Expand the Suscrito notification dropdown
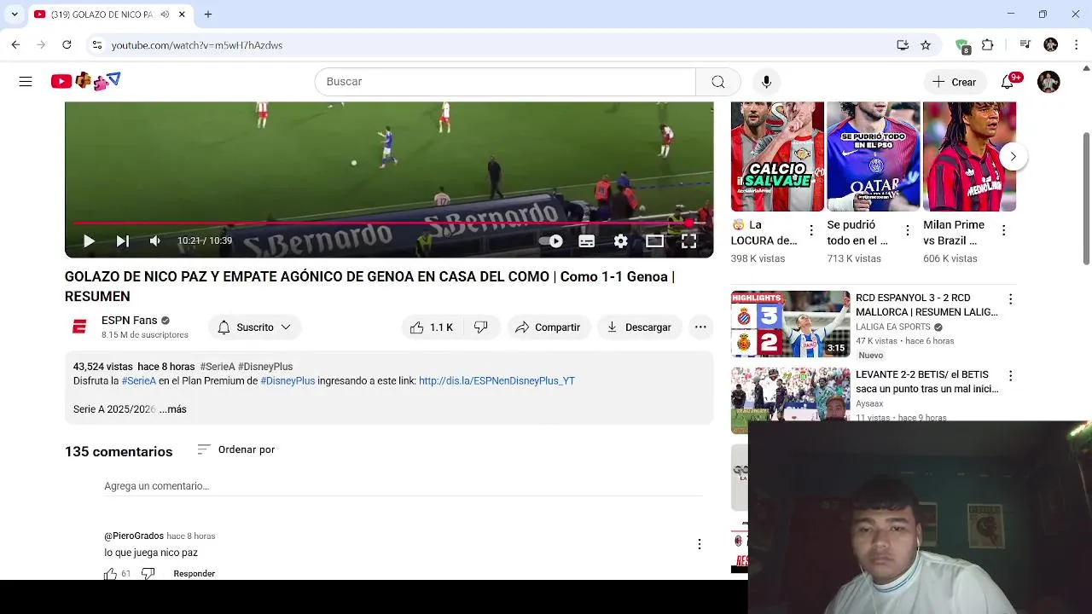Viewport: 1092px width, 614px height. click(x=254, y=327)
